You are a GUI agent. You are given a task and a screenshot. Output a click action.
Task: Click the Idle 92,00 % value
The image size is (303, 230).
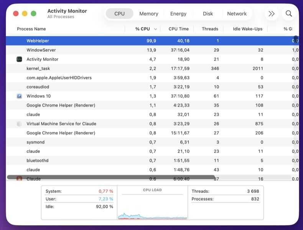(x=105, y=207)
